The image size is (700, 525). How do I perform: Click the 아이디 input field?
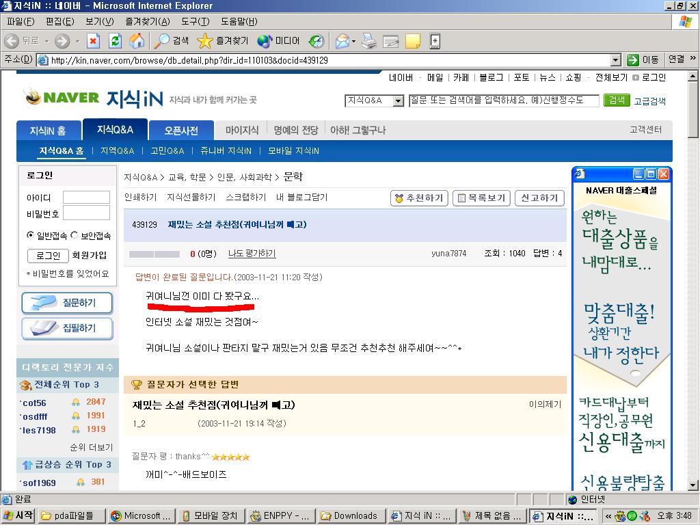(x=86, y=198)
